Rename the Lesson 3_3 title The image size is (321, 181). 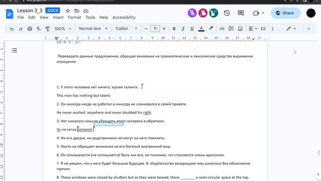point(30,11)
